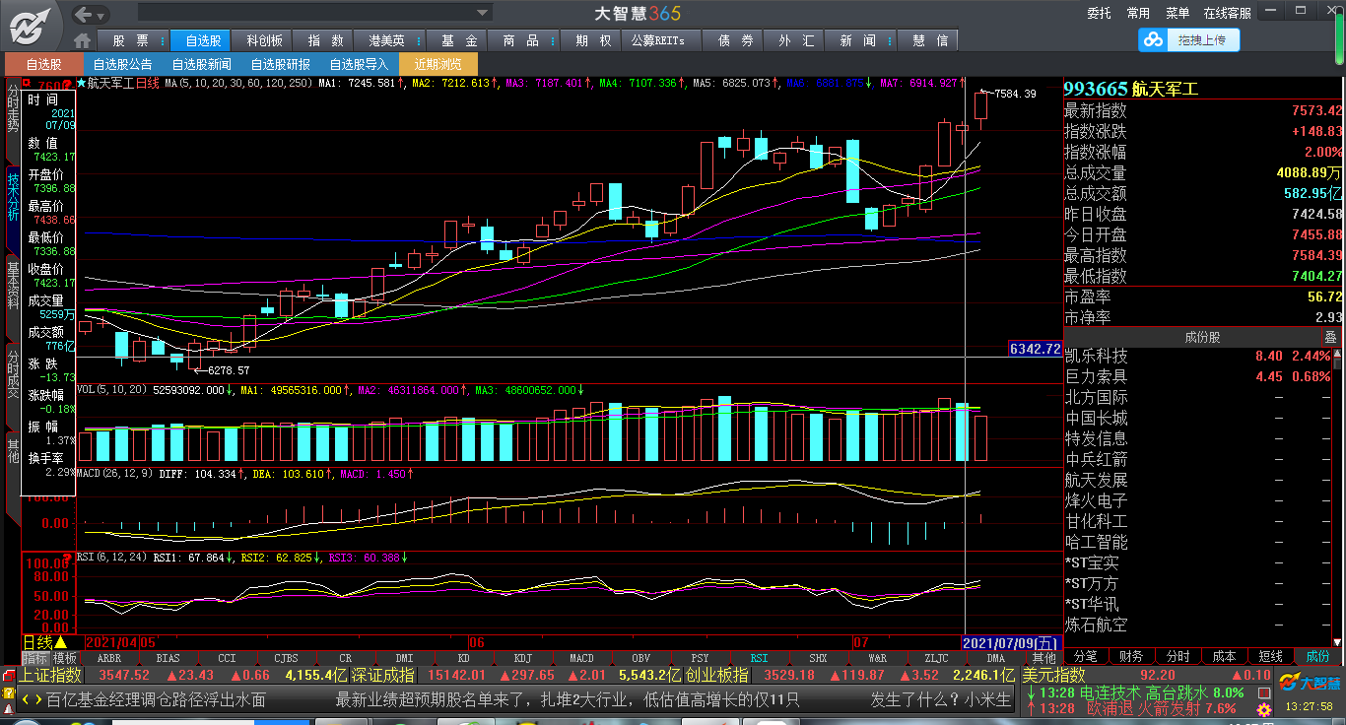1346x725 pixels.
Task: Select the 成份 panel tab
Action: tap(1317, 656)
